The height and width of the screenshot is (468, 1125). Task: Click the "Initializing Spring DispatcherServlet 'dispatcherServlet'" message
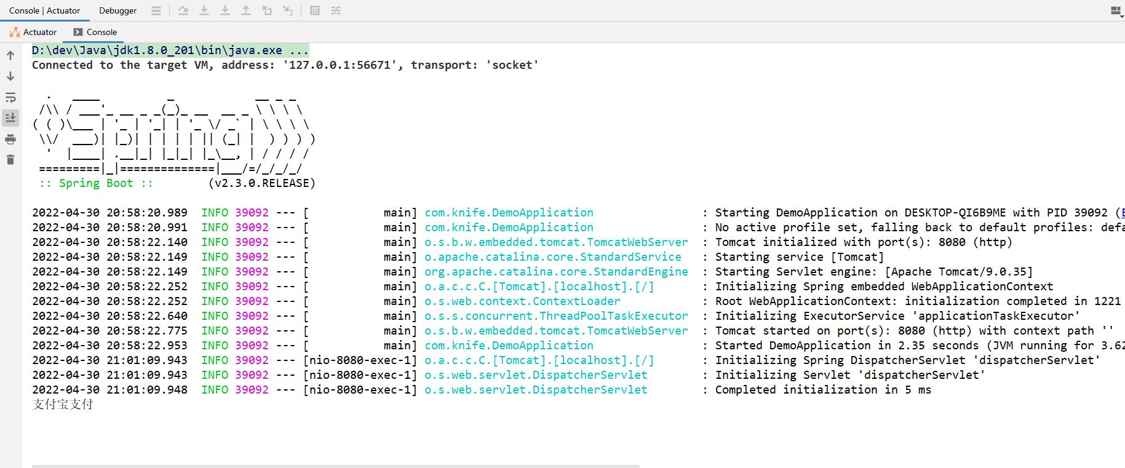point(908,360)
